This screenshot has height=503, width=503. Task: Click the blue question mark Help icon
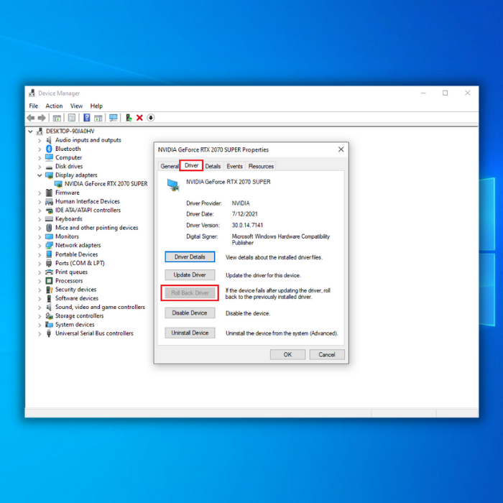pyautogui.click(x=87, y=118)
